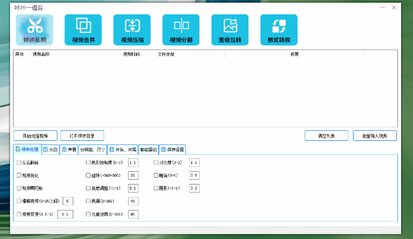
Task: Toggle the 对比度(0-2) checkbox
Action: pyautogui.click(x=156, y=163)
